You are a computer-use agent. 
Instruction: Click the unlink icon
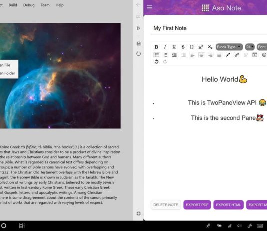(246, 55)
